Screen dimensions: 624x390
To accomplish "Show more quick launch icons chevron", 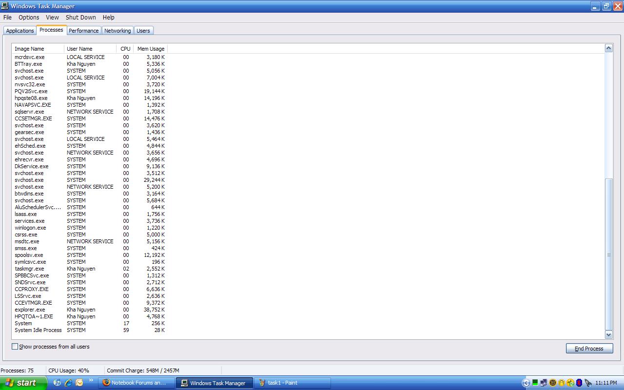I will click(x=91, y=381).
